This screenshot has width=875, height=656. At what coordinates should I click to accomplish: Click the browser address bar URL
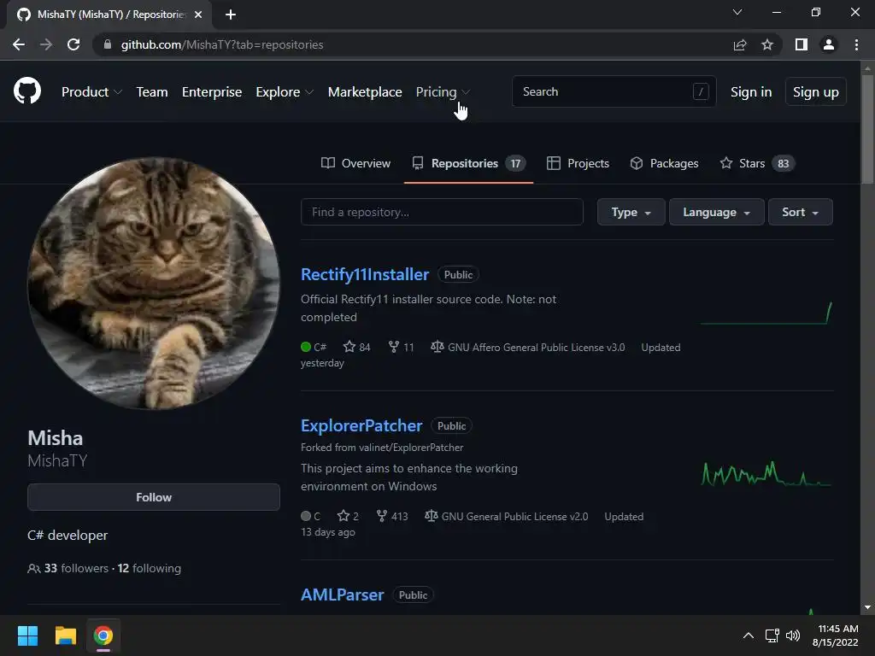click(x=222, y=44)
